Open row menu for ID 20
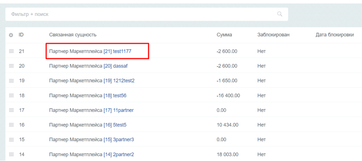The image size is (362, 161). click(11, 66)
